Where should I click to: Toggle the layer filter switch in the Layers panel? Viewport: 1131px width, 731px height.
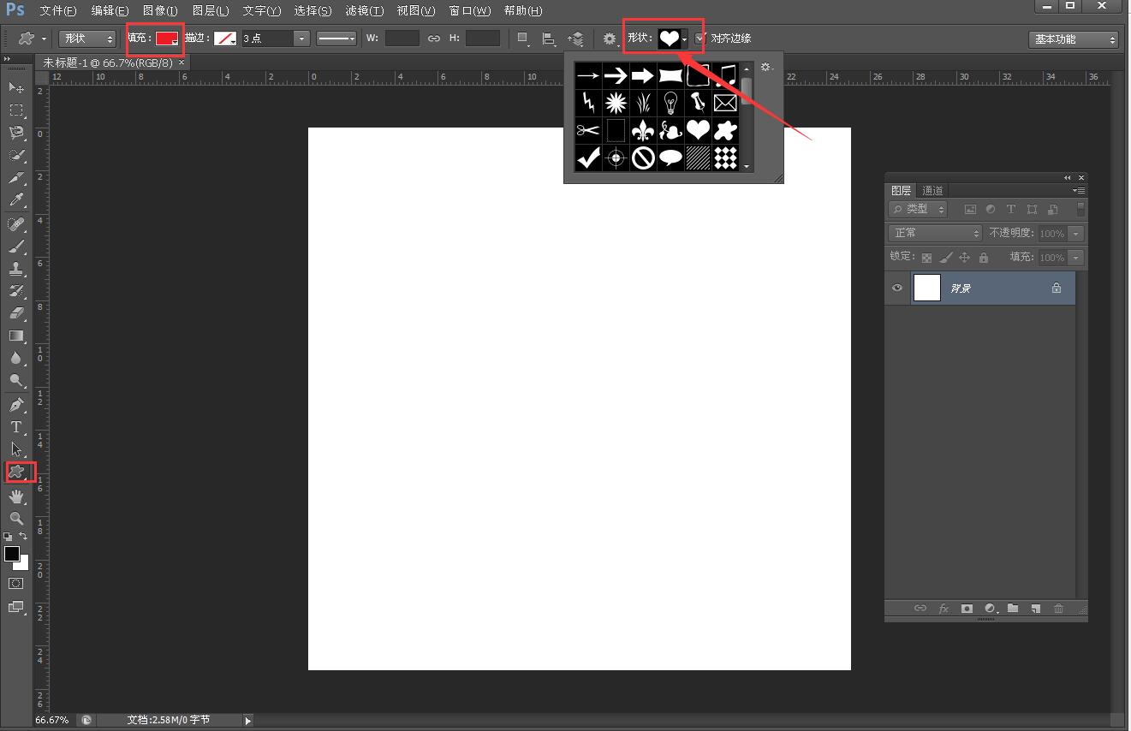[1080, 209]
